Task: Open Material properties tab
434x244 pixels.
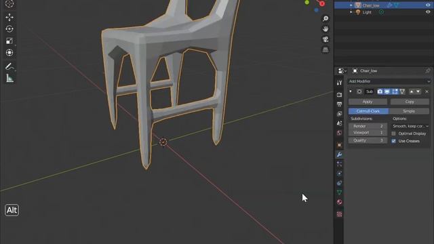Action: click(x=339, y=202)
